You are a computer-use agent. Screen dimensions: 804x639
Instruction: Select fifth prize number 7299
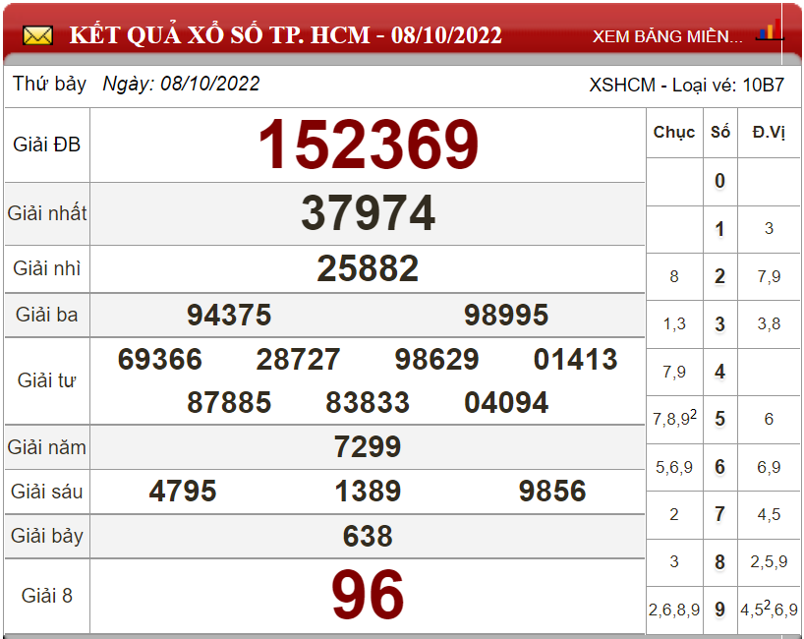click(x=368, y=446)
